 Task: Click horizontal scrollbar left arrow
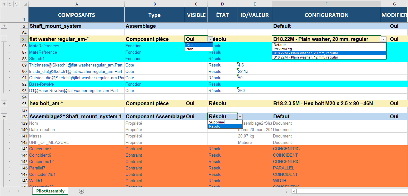pos(294,191)
